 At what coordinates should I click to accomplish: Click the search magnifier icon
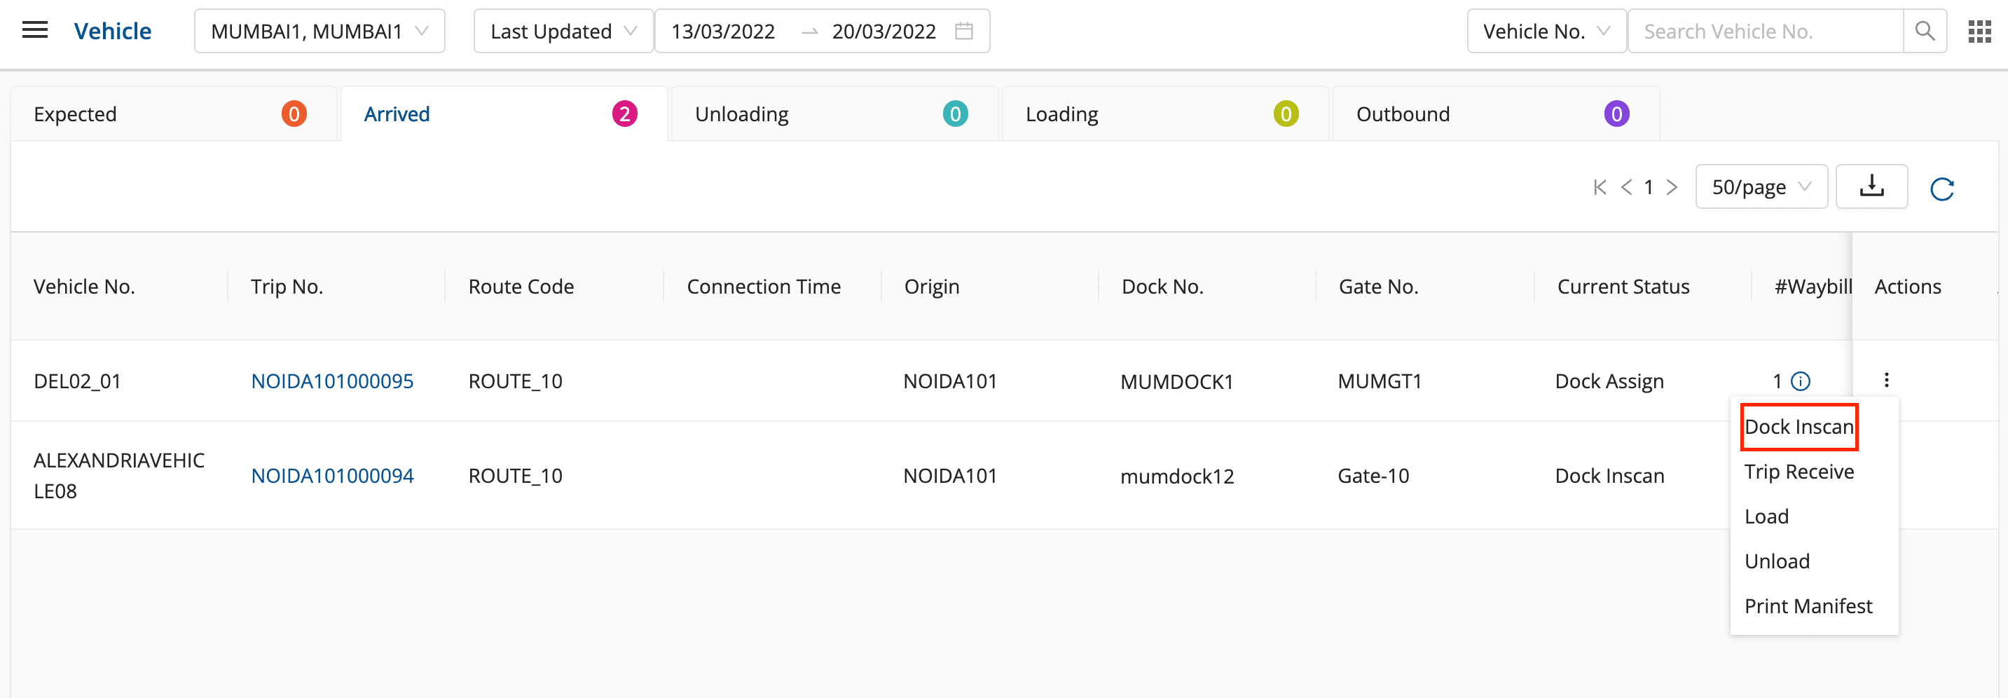1924,32
